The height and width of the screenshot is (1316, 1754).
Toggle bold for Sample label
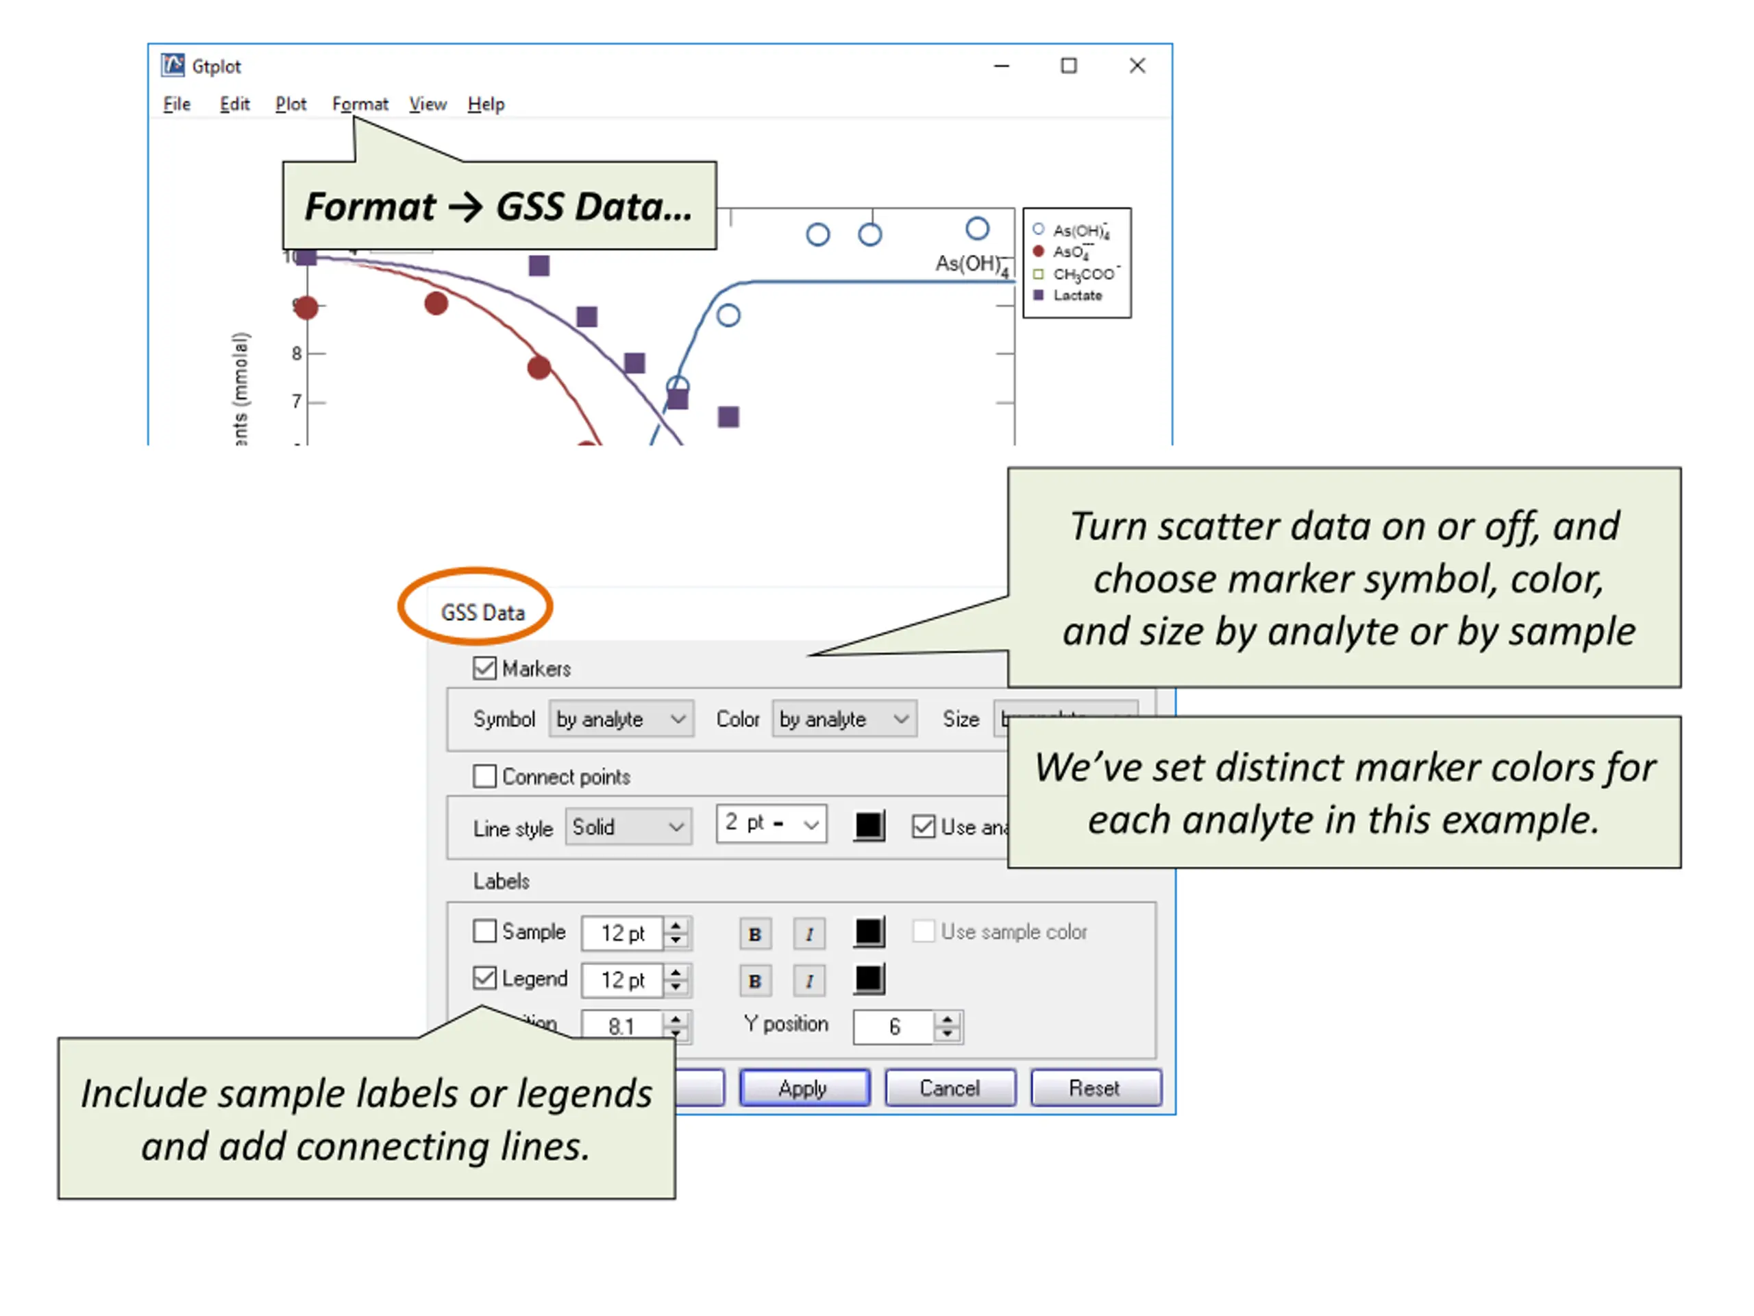point(754,934)
